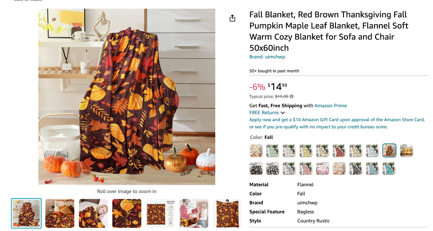
Task: Choose the black pumpkin pattern variant
Action: click(x=256, y=168)
